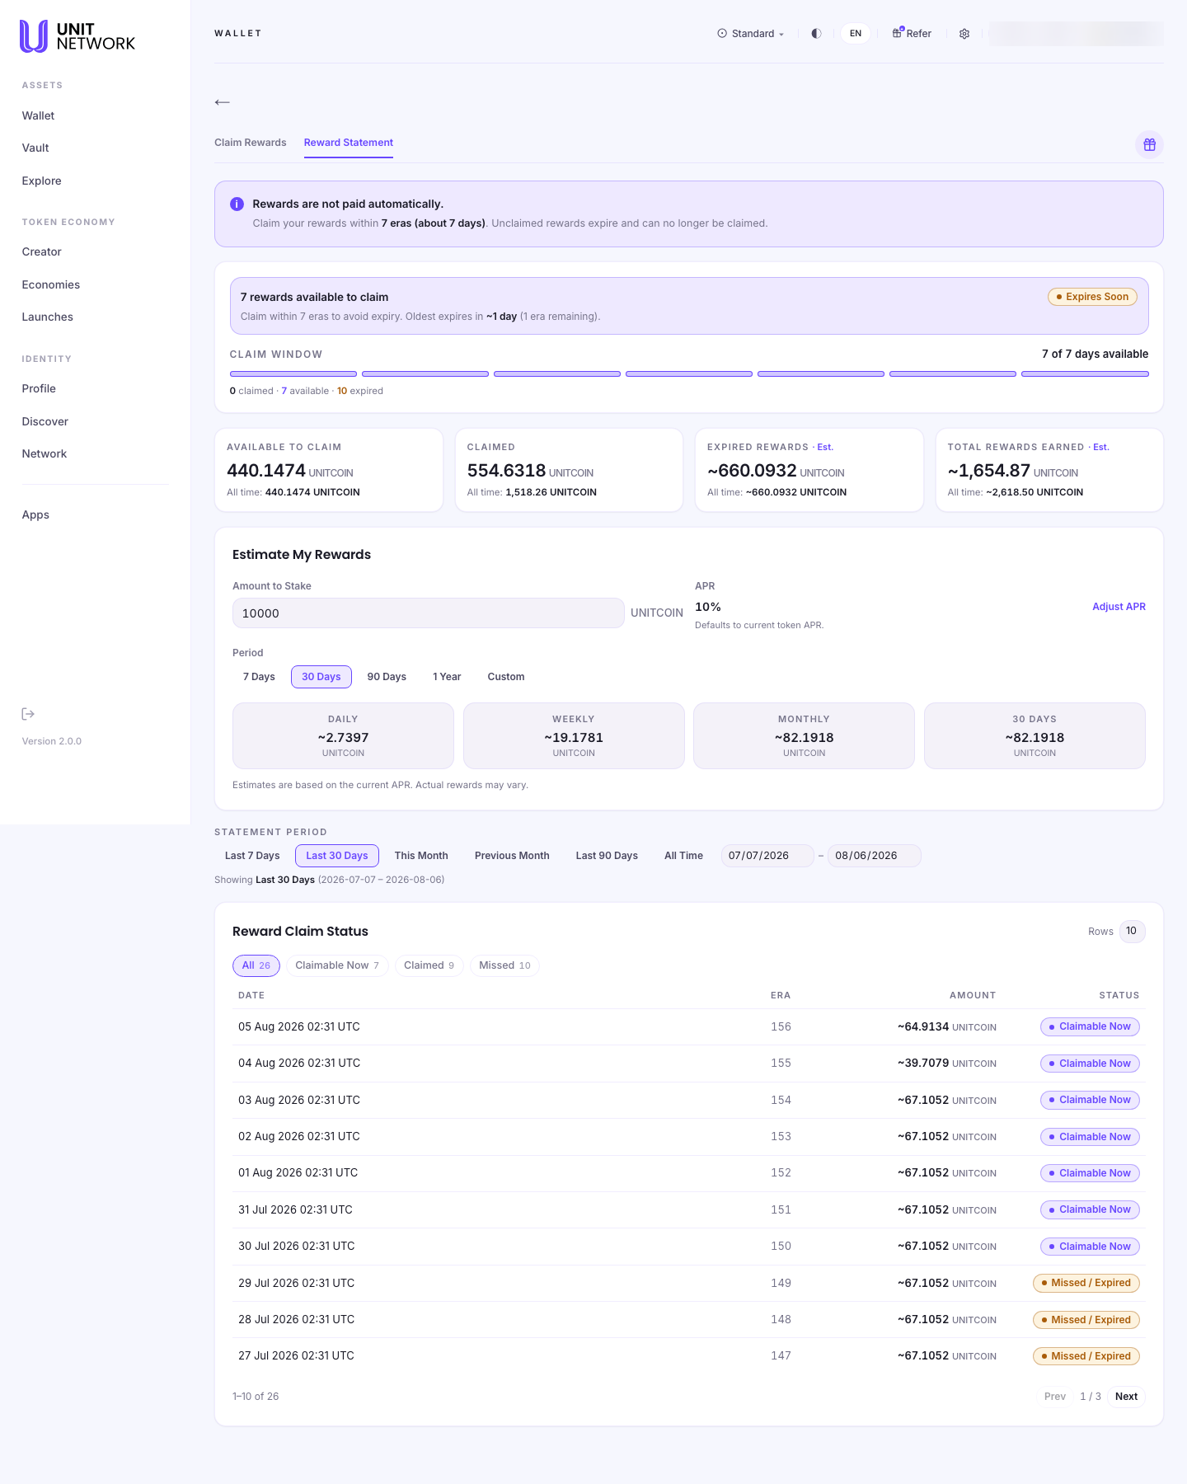Open Economies from sidebar

click(51, 285)
